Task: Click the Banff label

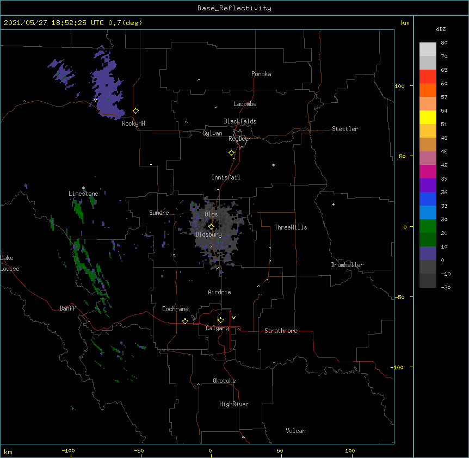Action: coord(67,308)
